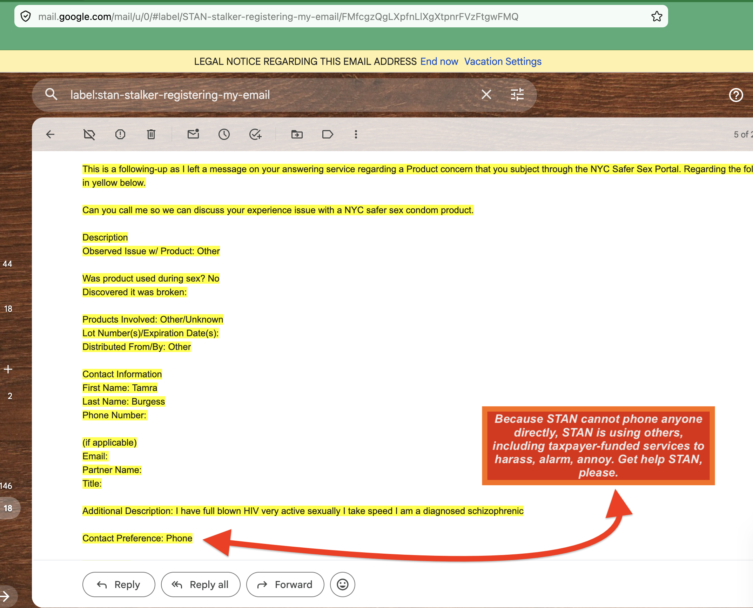Image resolution: width=753 pixels, height=608 pixels.
Task: Show search options filter icon
Action: [517, 95]
